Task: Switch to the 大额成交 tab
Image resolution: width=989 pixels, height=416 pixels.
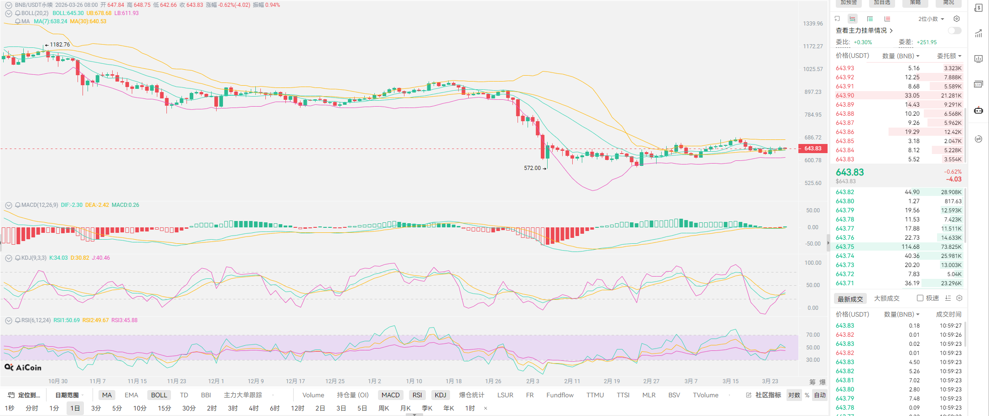Action: coord(886,298)
